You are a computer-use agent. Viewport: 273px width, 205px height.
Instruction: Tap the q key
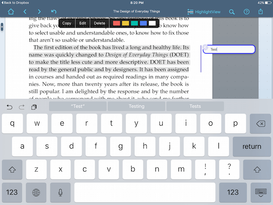(12, 124)
